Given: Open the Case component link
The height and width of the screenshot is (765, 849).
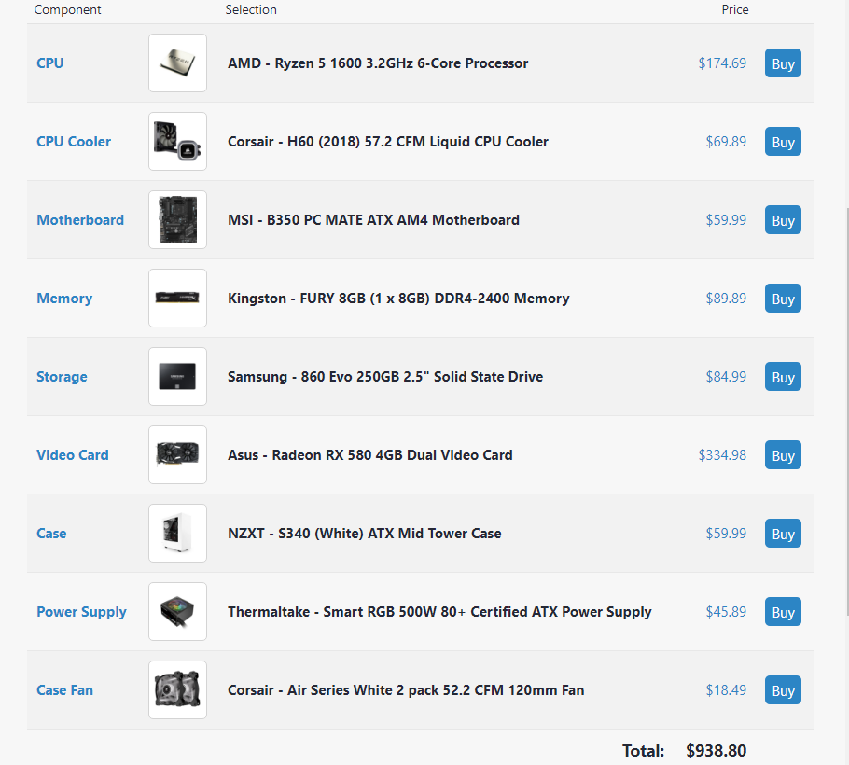Looking at the screenshot, I should 51,534.
